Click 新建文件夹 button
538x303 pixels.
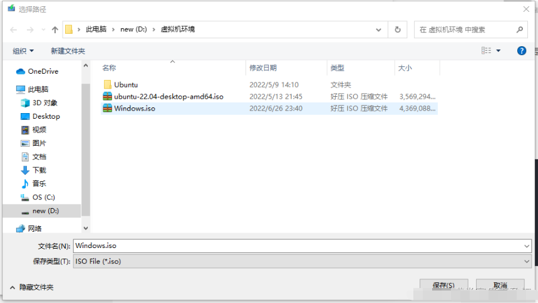point(68,51)
